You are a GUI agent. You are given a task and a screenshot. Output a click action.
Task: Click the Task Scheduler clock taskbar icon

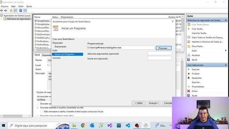pos(146,125)
